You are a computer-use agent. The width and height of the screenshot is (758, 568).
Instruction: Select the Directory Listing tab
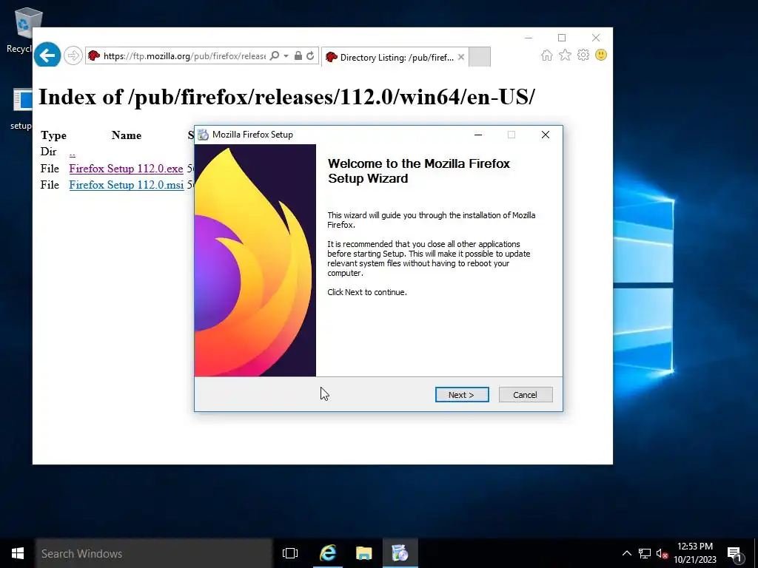394,57
